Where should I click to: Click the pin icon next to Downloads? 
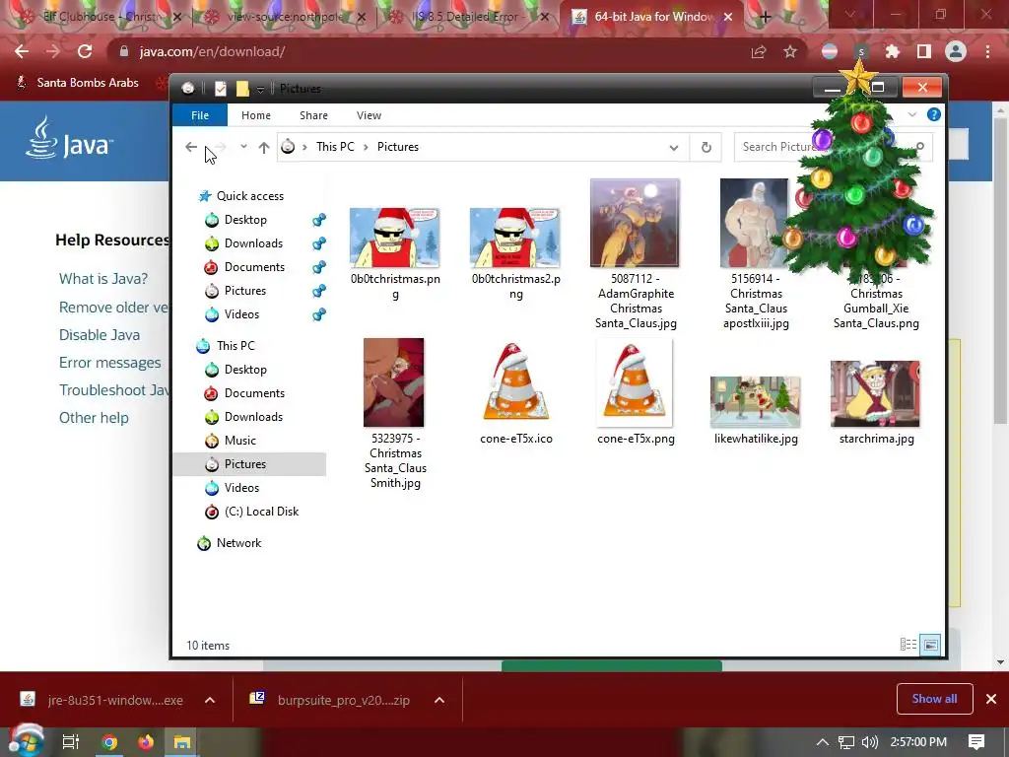pos(319,243)
